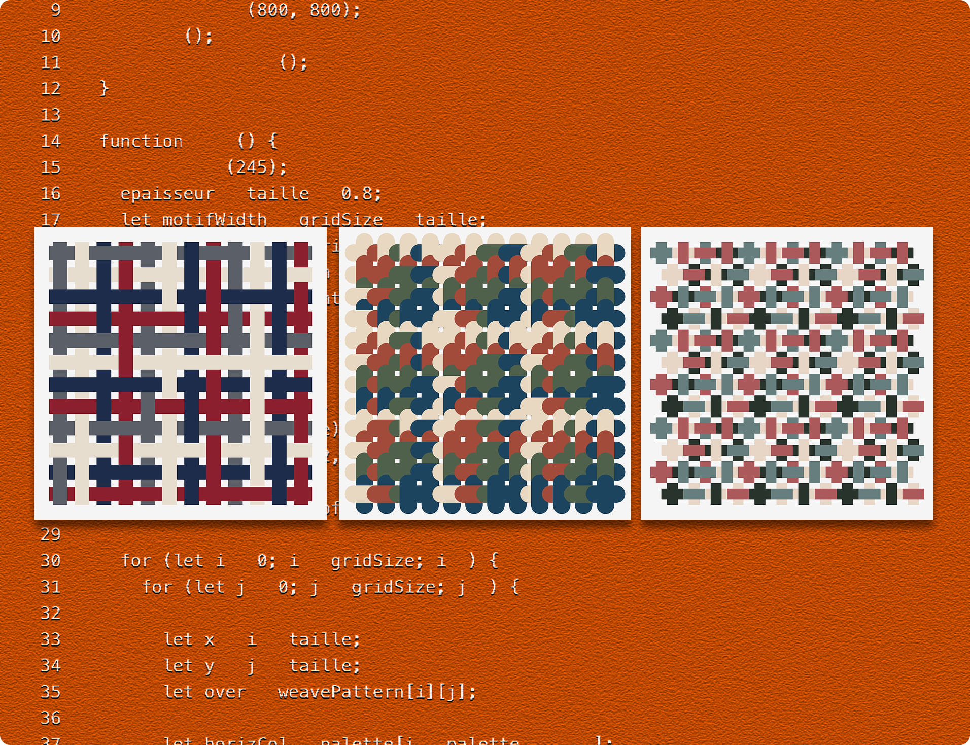970x745 pixels.
Task: Click the "(245);" value on line 15
Action: [256, 167]
